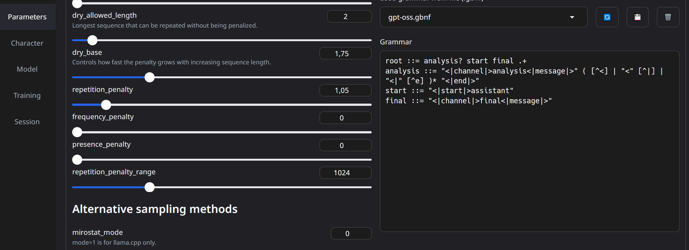This screenshot has height=250, width=689.
Task: Open the gpt-oss.gbnf grammar file dropdown
Action: (x=483, y=17)
